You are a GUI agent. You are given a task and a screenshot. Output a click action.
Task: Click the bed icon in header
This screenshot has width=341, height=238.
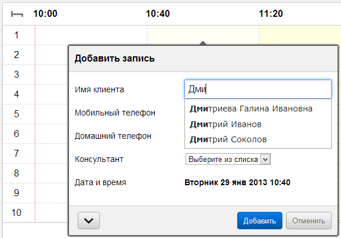[x=17, y=14]
